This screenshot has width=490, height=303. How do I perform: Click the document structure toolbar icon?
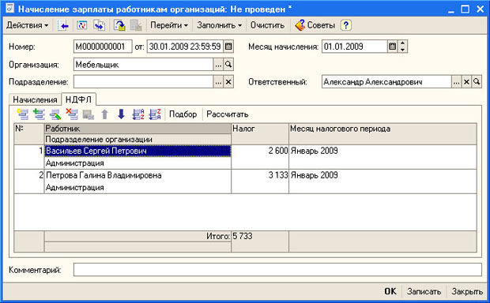pyautogui.click(x=100, y=25)
